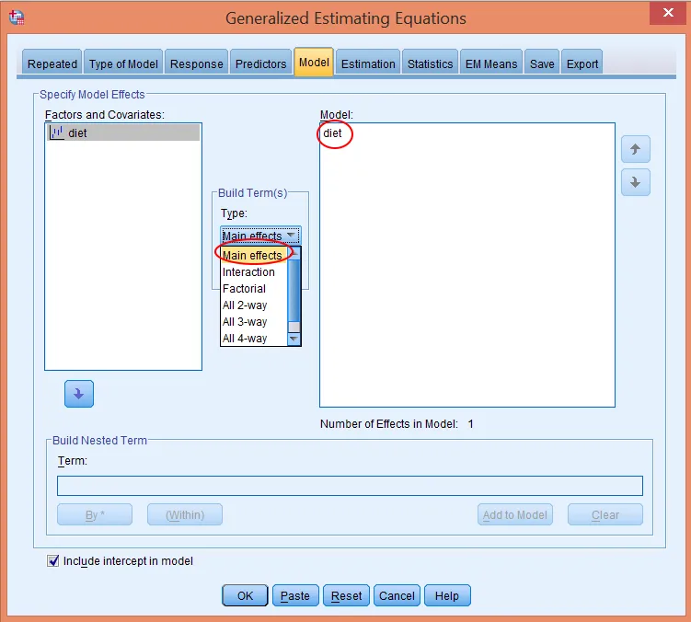Click the Help button
Viewport: 691px width, 622px height.
coord(446,595)
